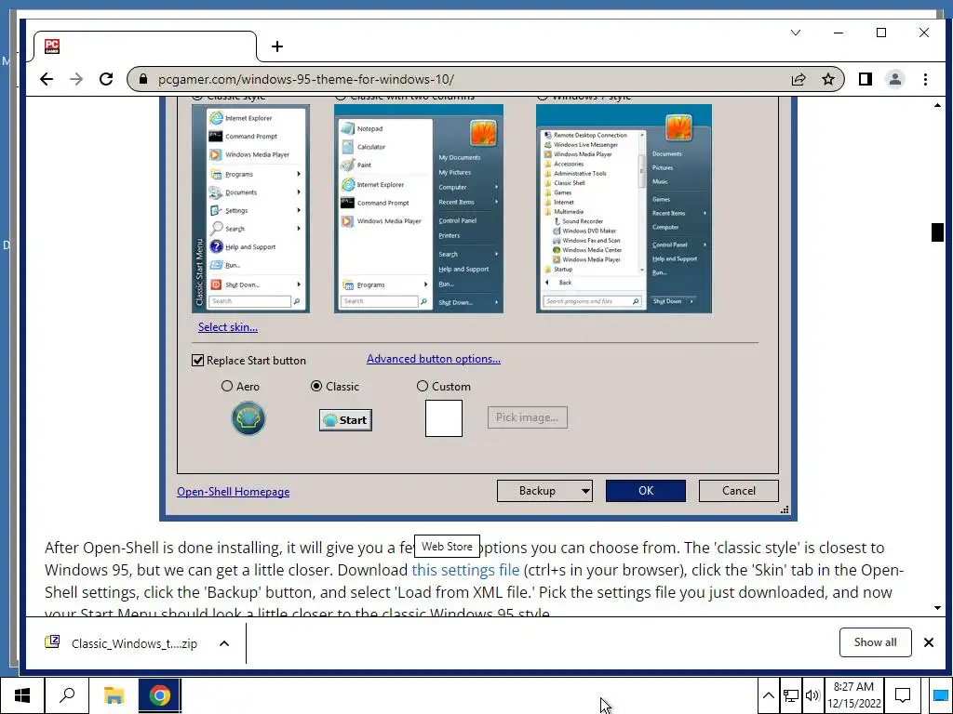
Task: Click the Classic Start button preview
Action: click(346, 420)
